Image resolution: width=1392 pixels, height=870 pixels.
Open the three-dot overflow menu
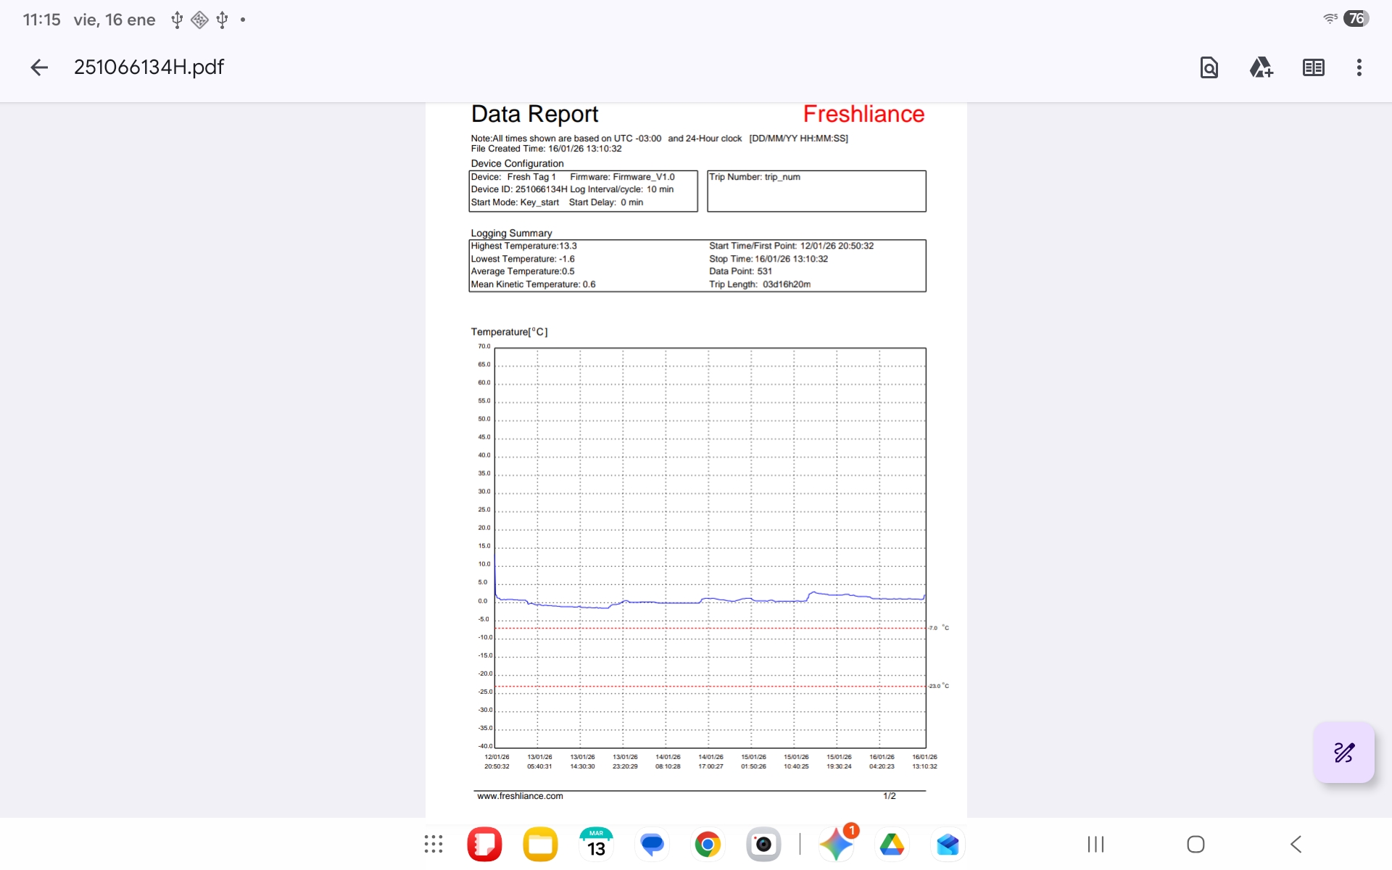[1359, 67]
